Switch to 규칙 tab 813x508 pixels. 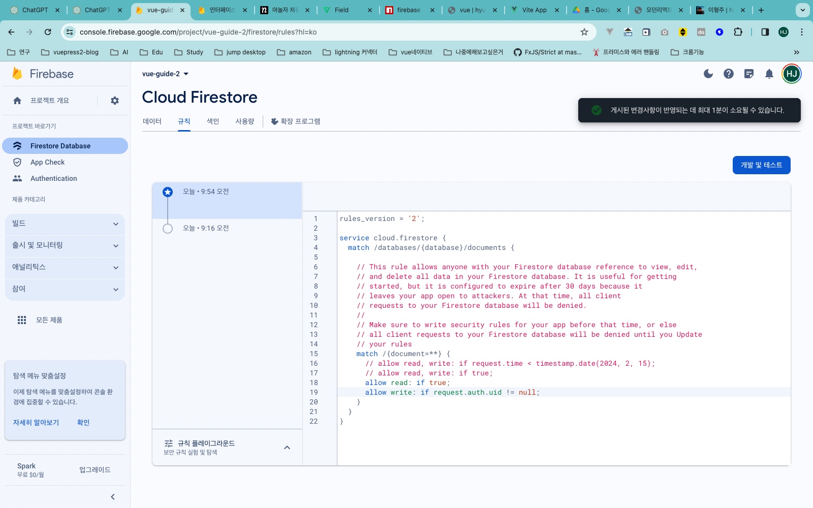[184, 121]
